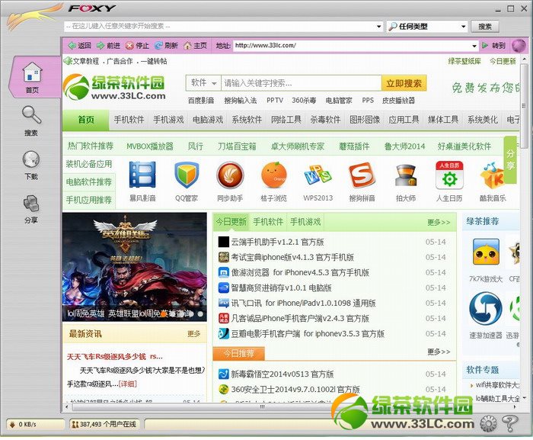Click the horizontal scrollbar thumb

tap(262, 406)
